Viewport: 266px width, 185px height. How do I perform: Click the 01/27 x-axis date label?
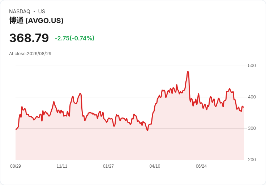tap(108, 166)
